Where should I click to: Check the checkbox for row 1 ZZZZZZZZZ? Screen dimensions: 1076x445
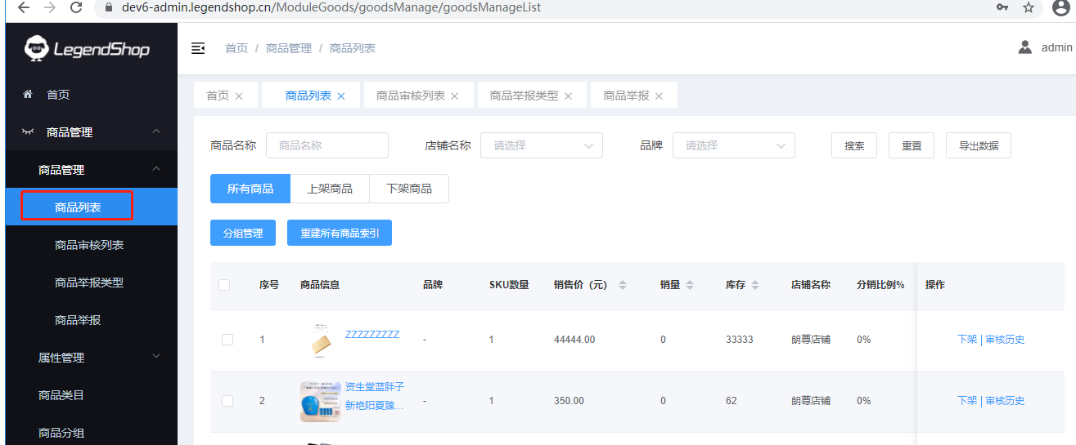point(227,340)
